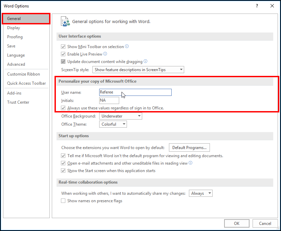Uncheck Always use these values regardless of sign in
The height and width of the screenshot is (231, 281).
tap(63, 108)
